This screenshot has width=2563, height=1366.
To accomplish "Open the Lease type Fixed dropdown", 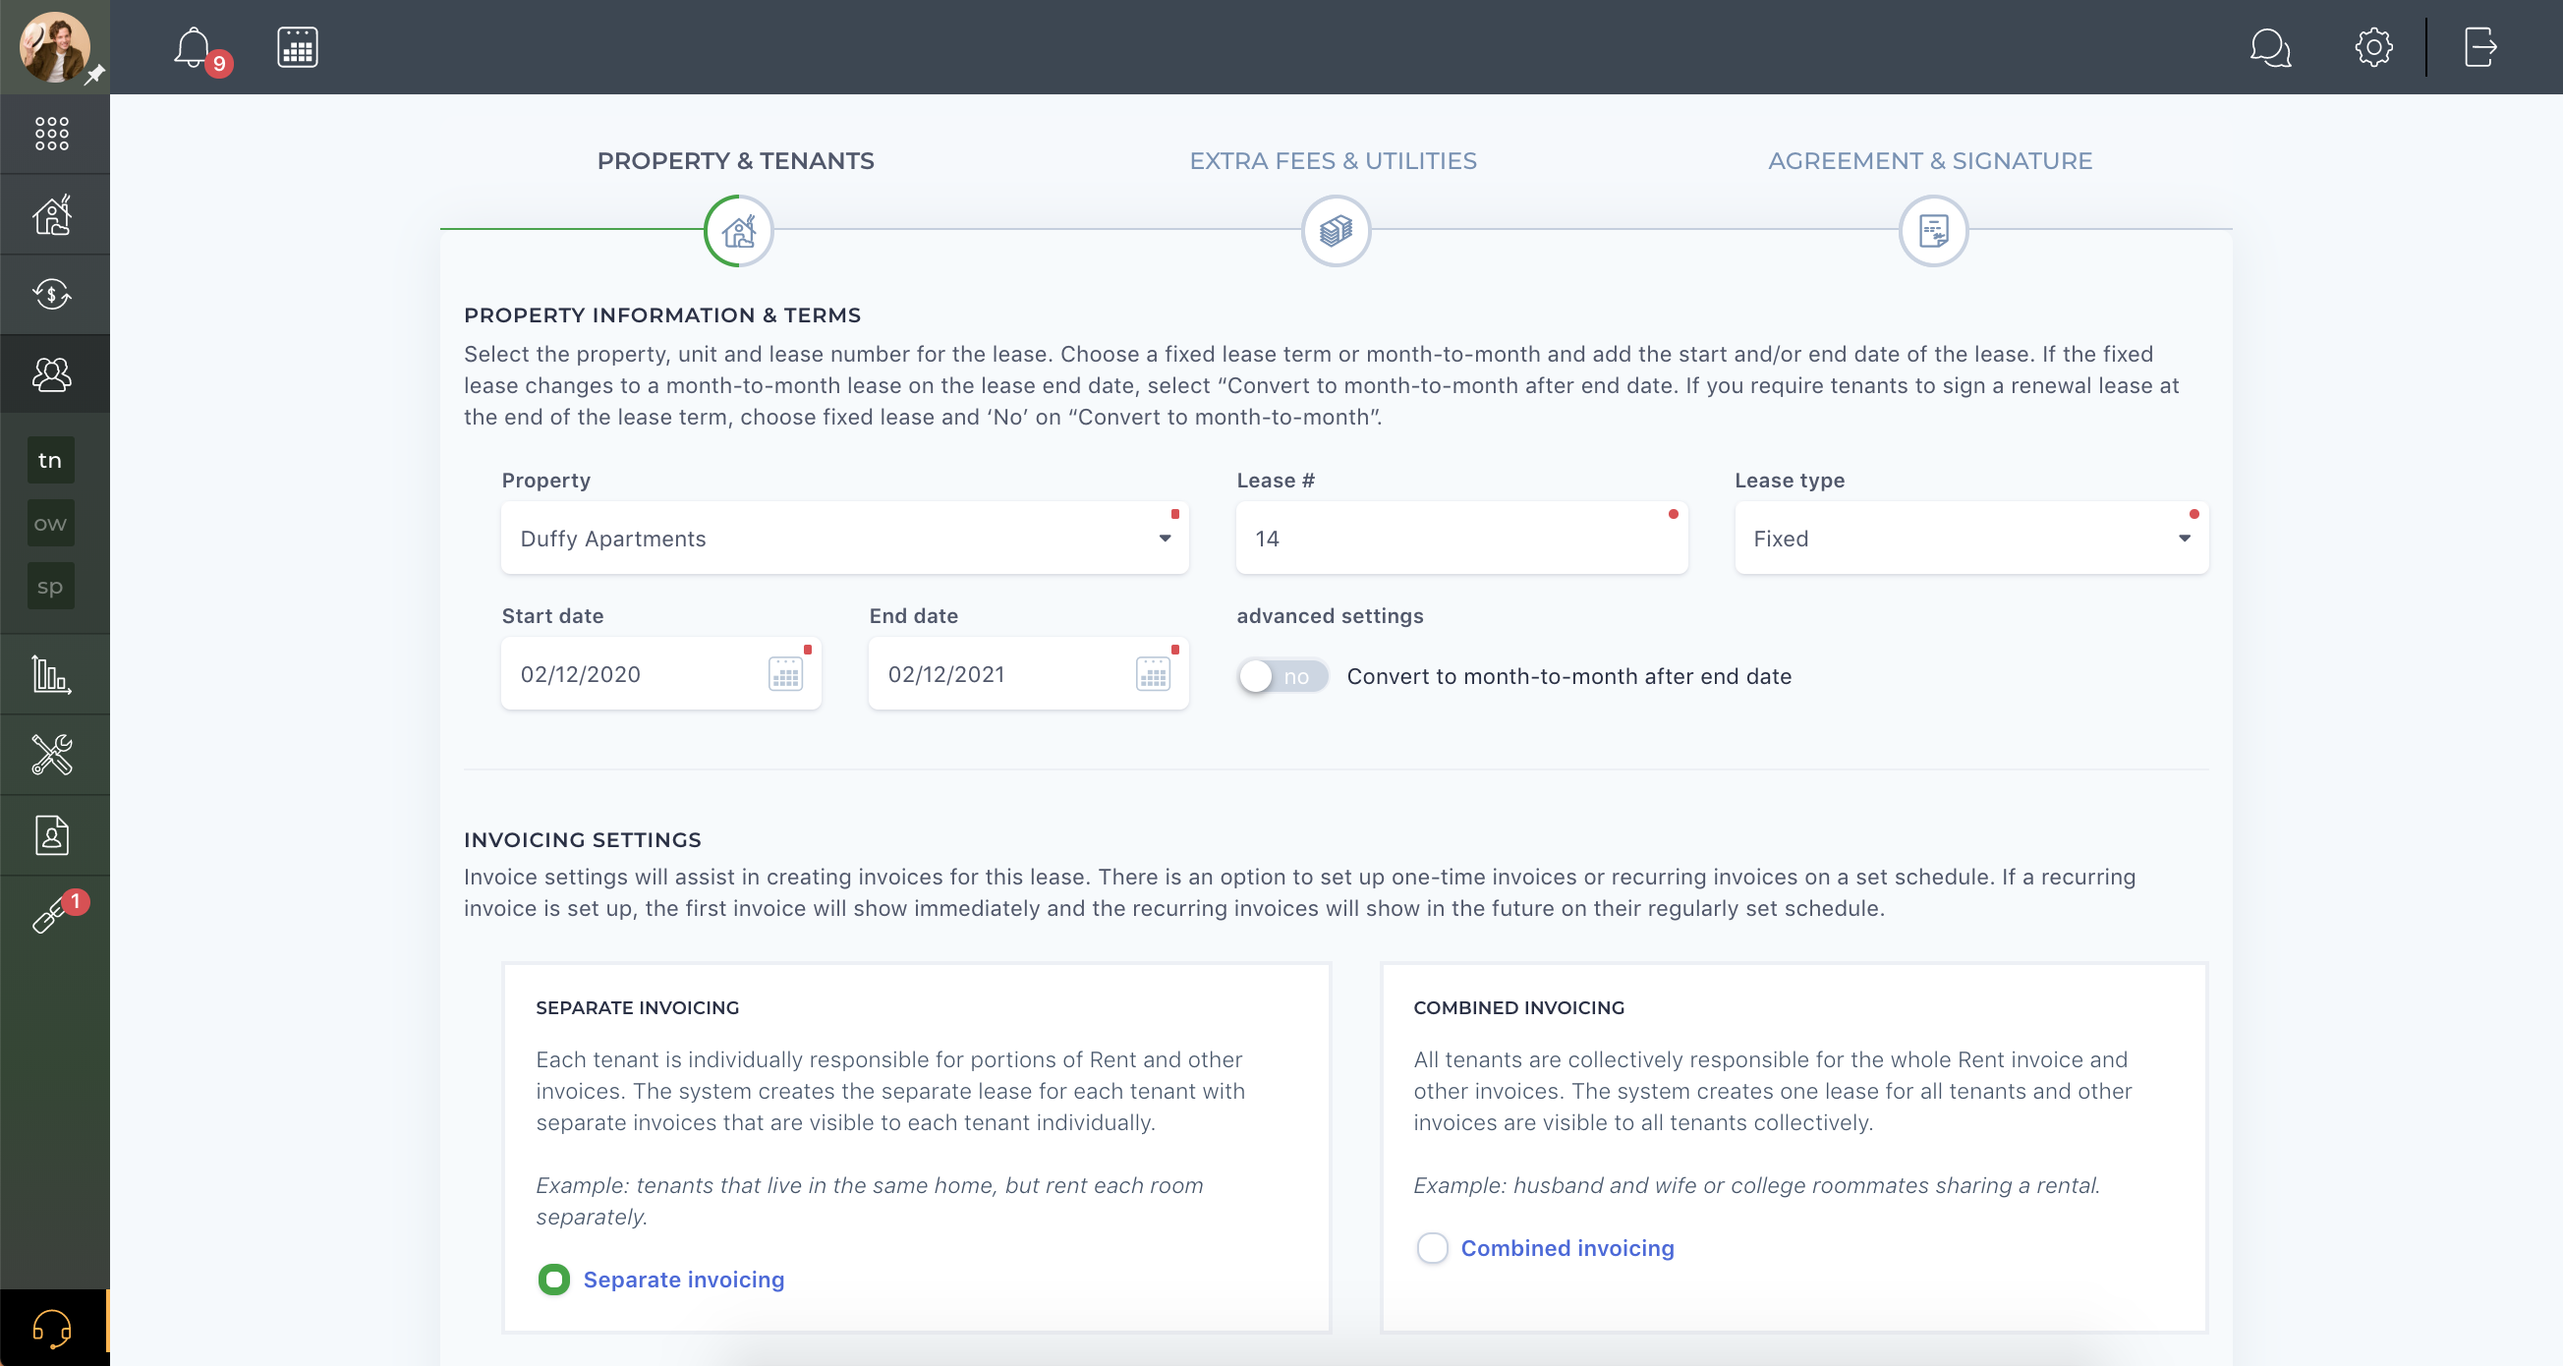I will [x=1971, y=539].
